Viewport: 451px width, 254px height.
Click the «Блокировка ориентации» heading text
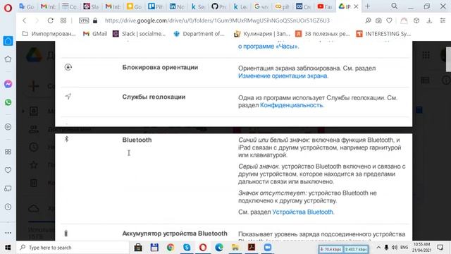click(x=160, y=68)
